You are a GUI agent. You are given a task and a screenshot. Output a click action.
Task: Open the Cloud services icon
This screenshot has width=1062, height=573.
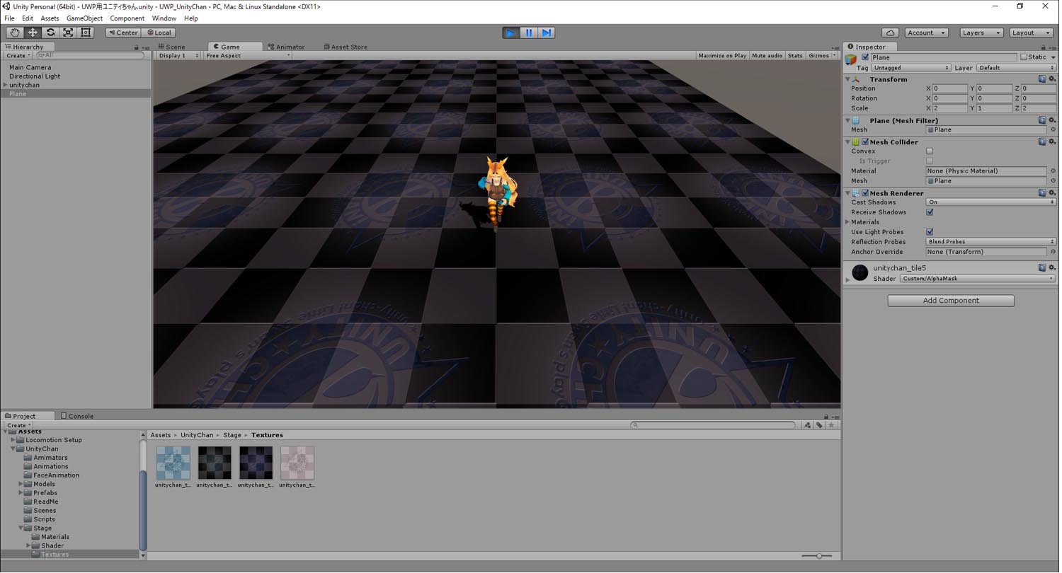tap(891, 33)
